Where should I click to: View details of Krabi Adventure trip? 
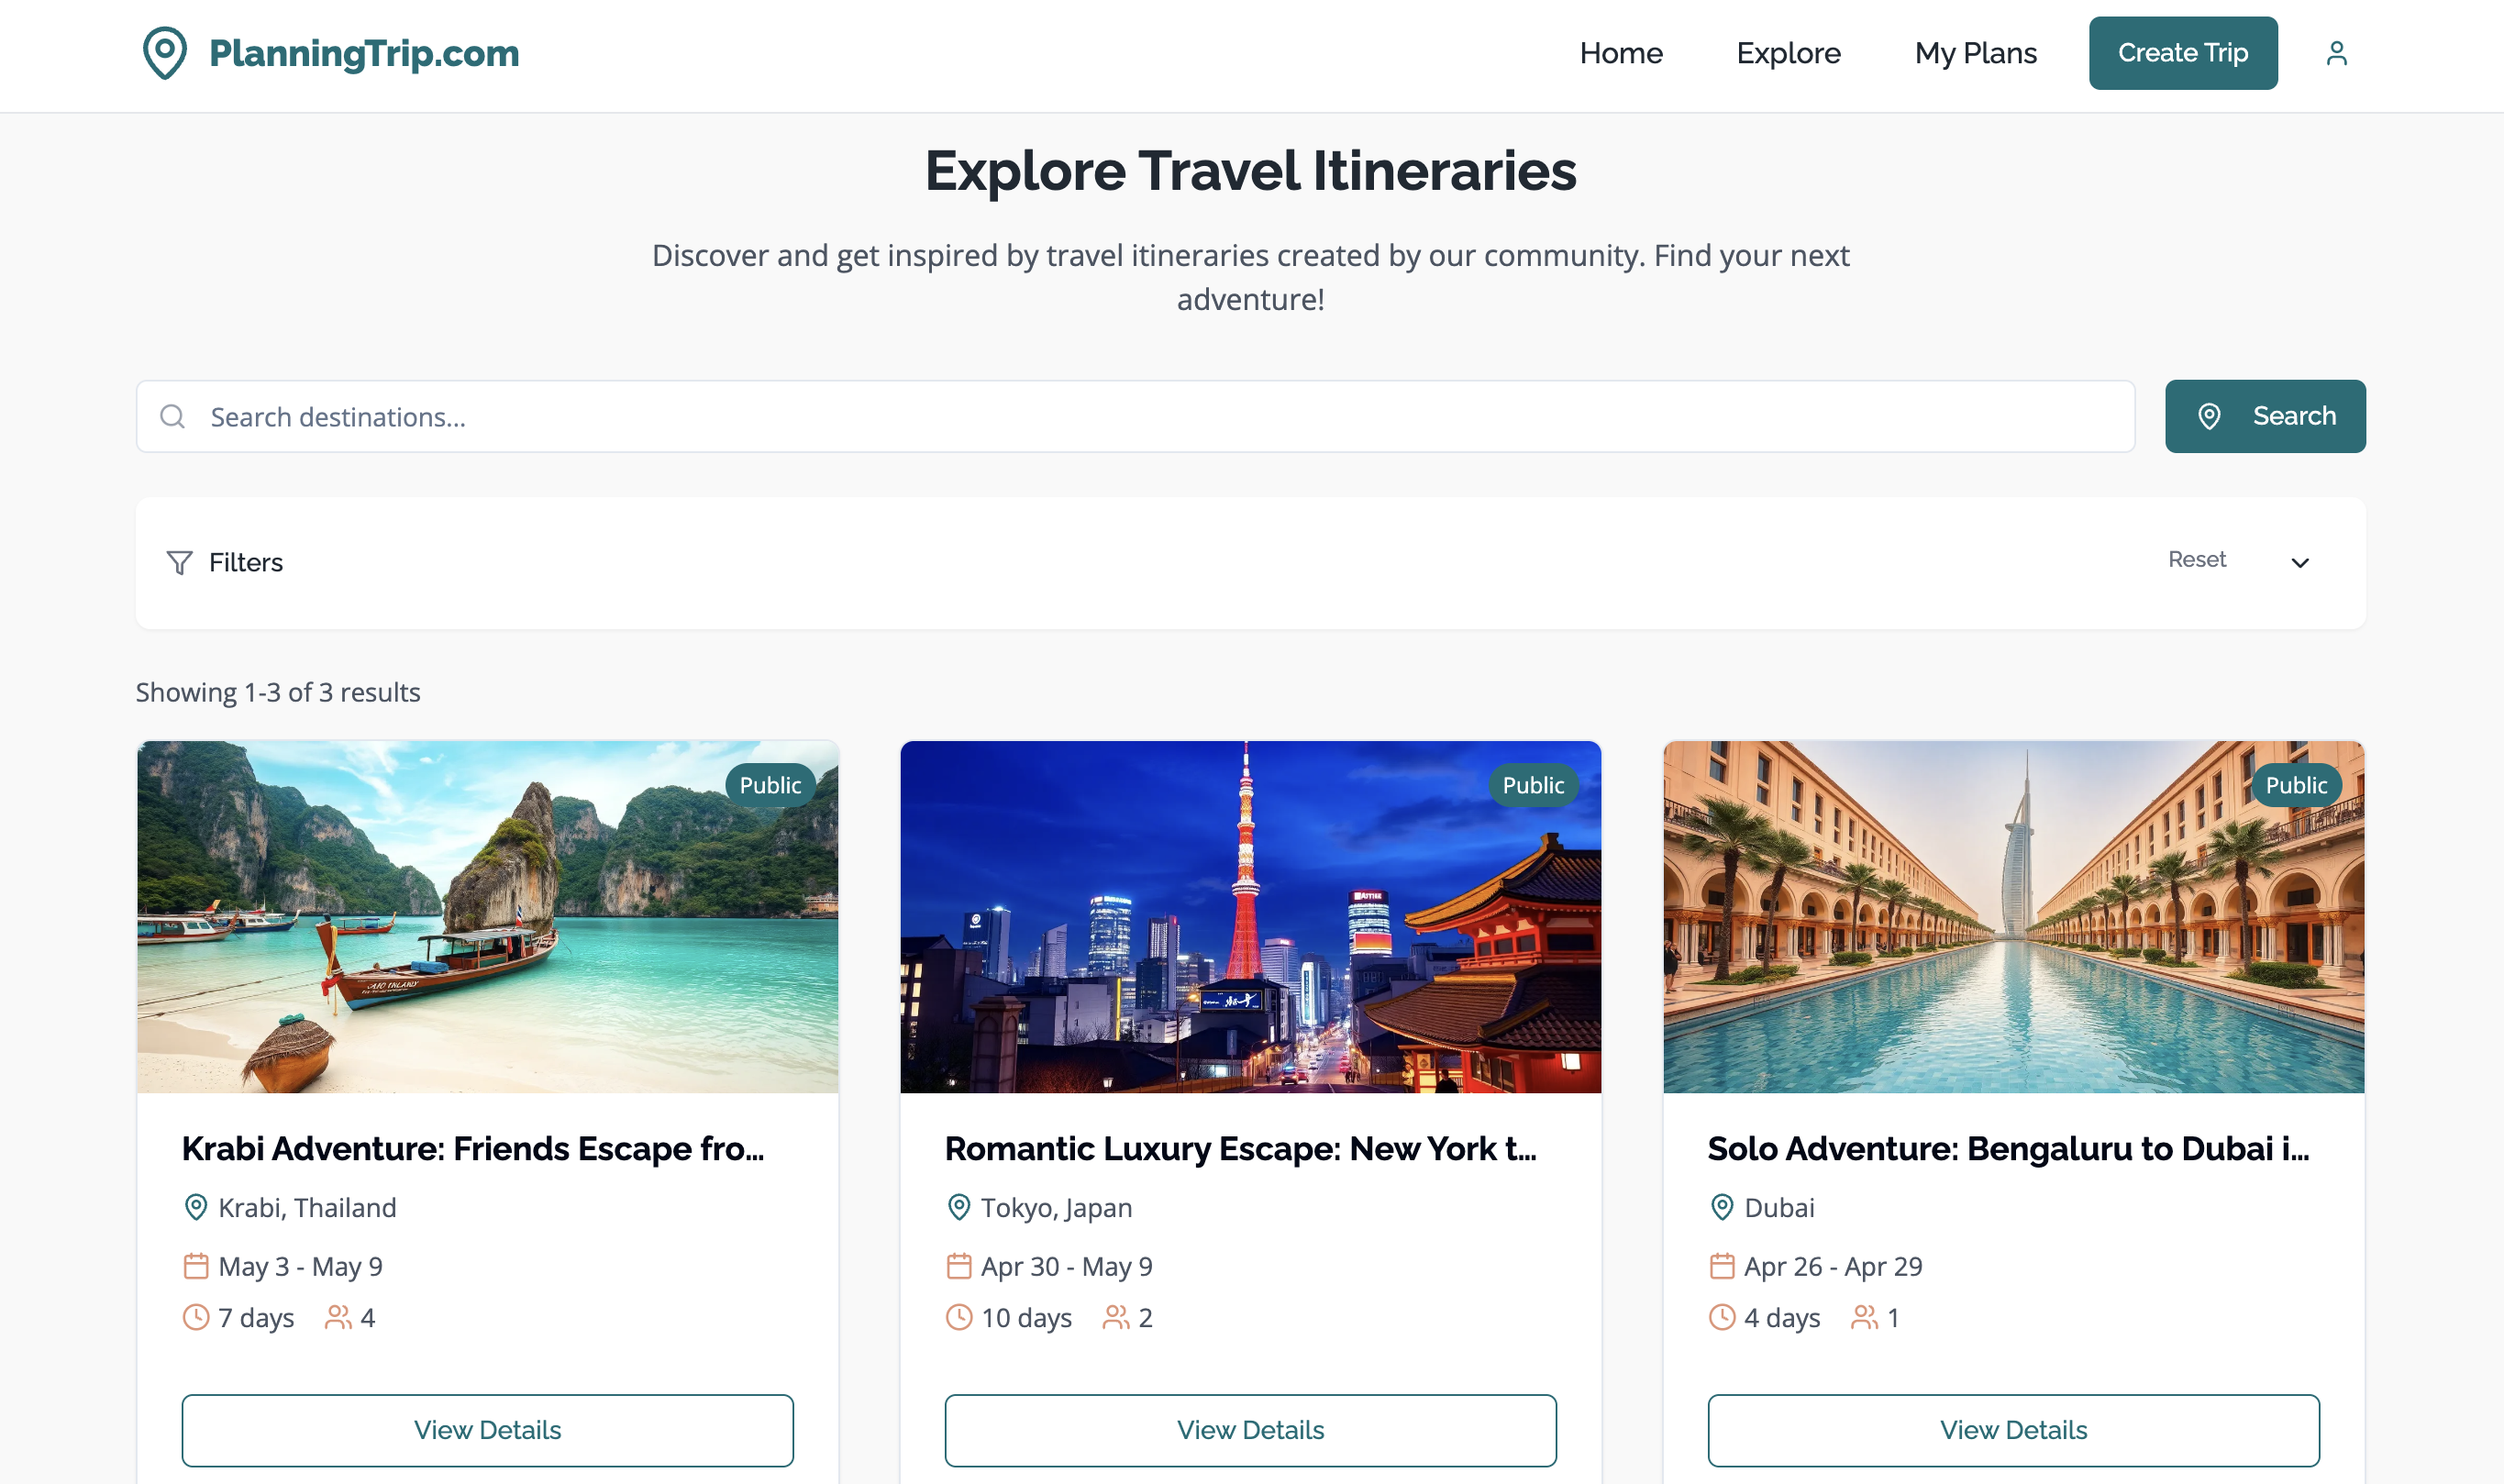[x=488, y=1430]
